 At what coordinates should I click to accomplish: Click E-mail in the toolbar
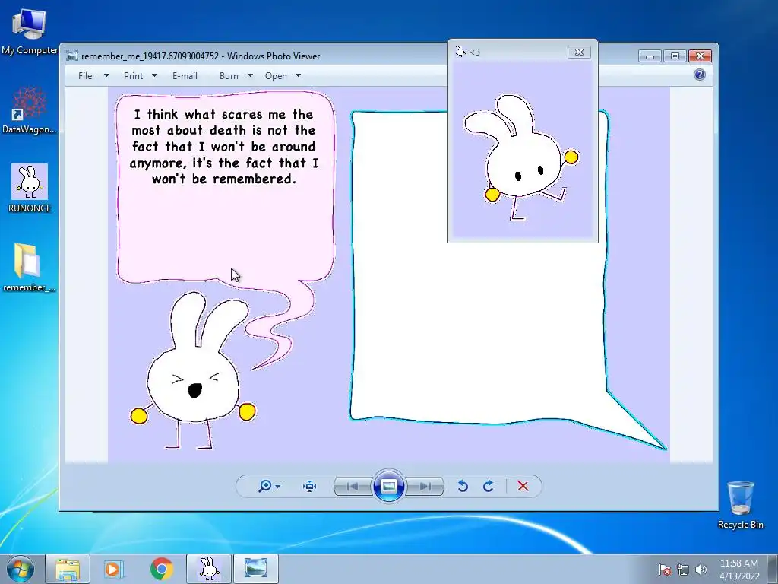(x=185, y=76)
